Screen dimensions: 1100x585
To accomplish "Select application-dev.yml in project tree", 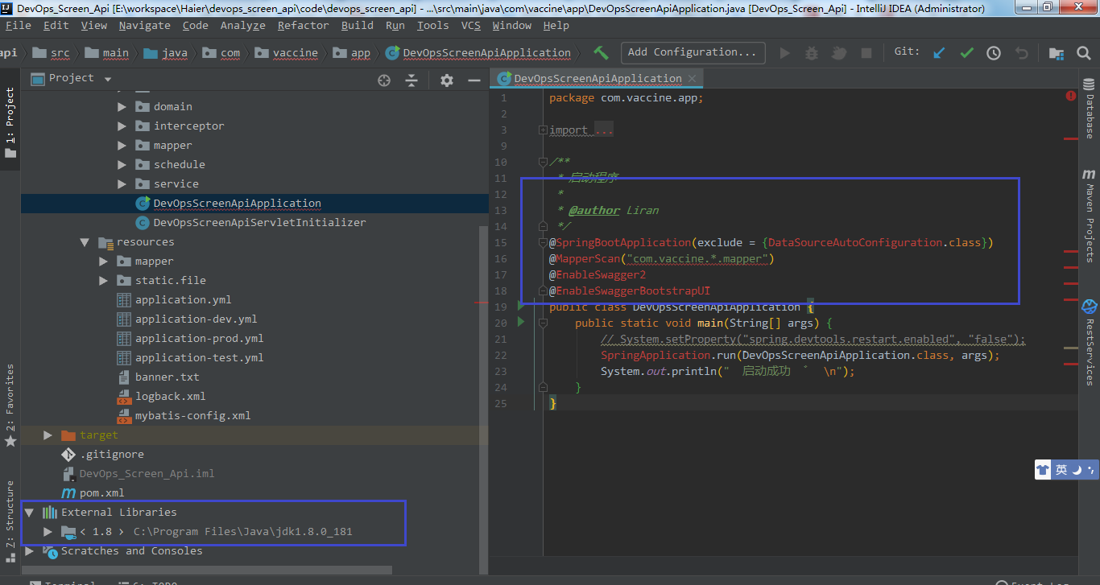I will (x=196, y=319).
